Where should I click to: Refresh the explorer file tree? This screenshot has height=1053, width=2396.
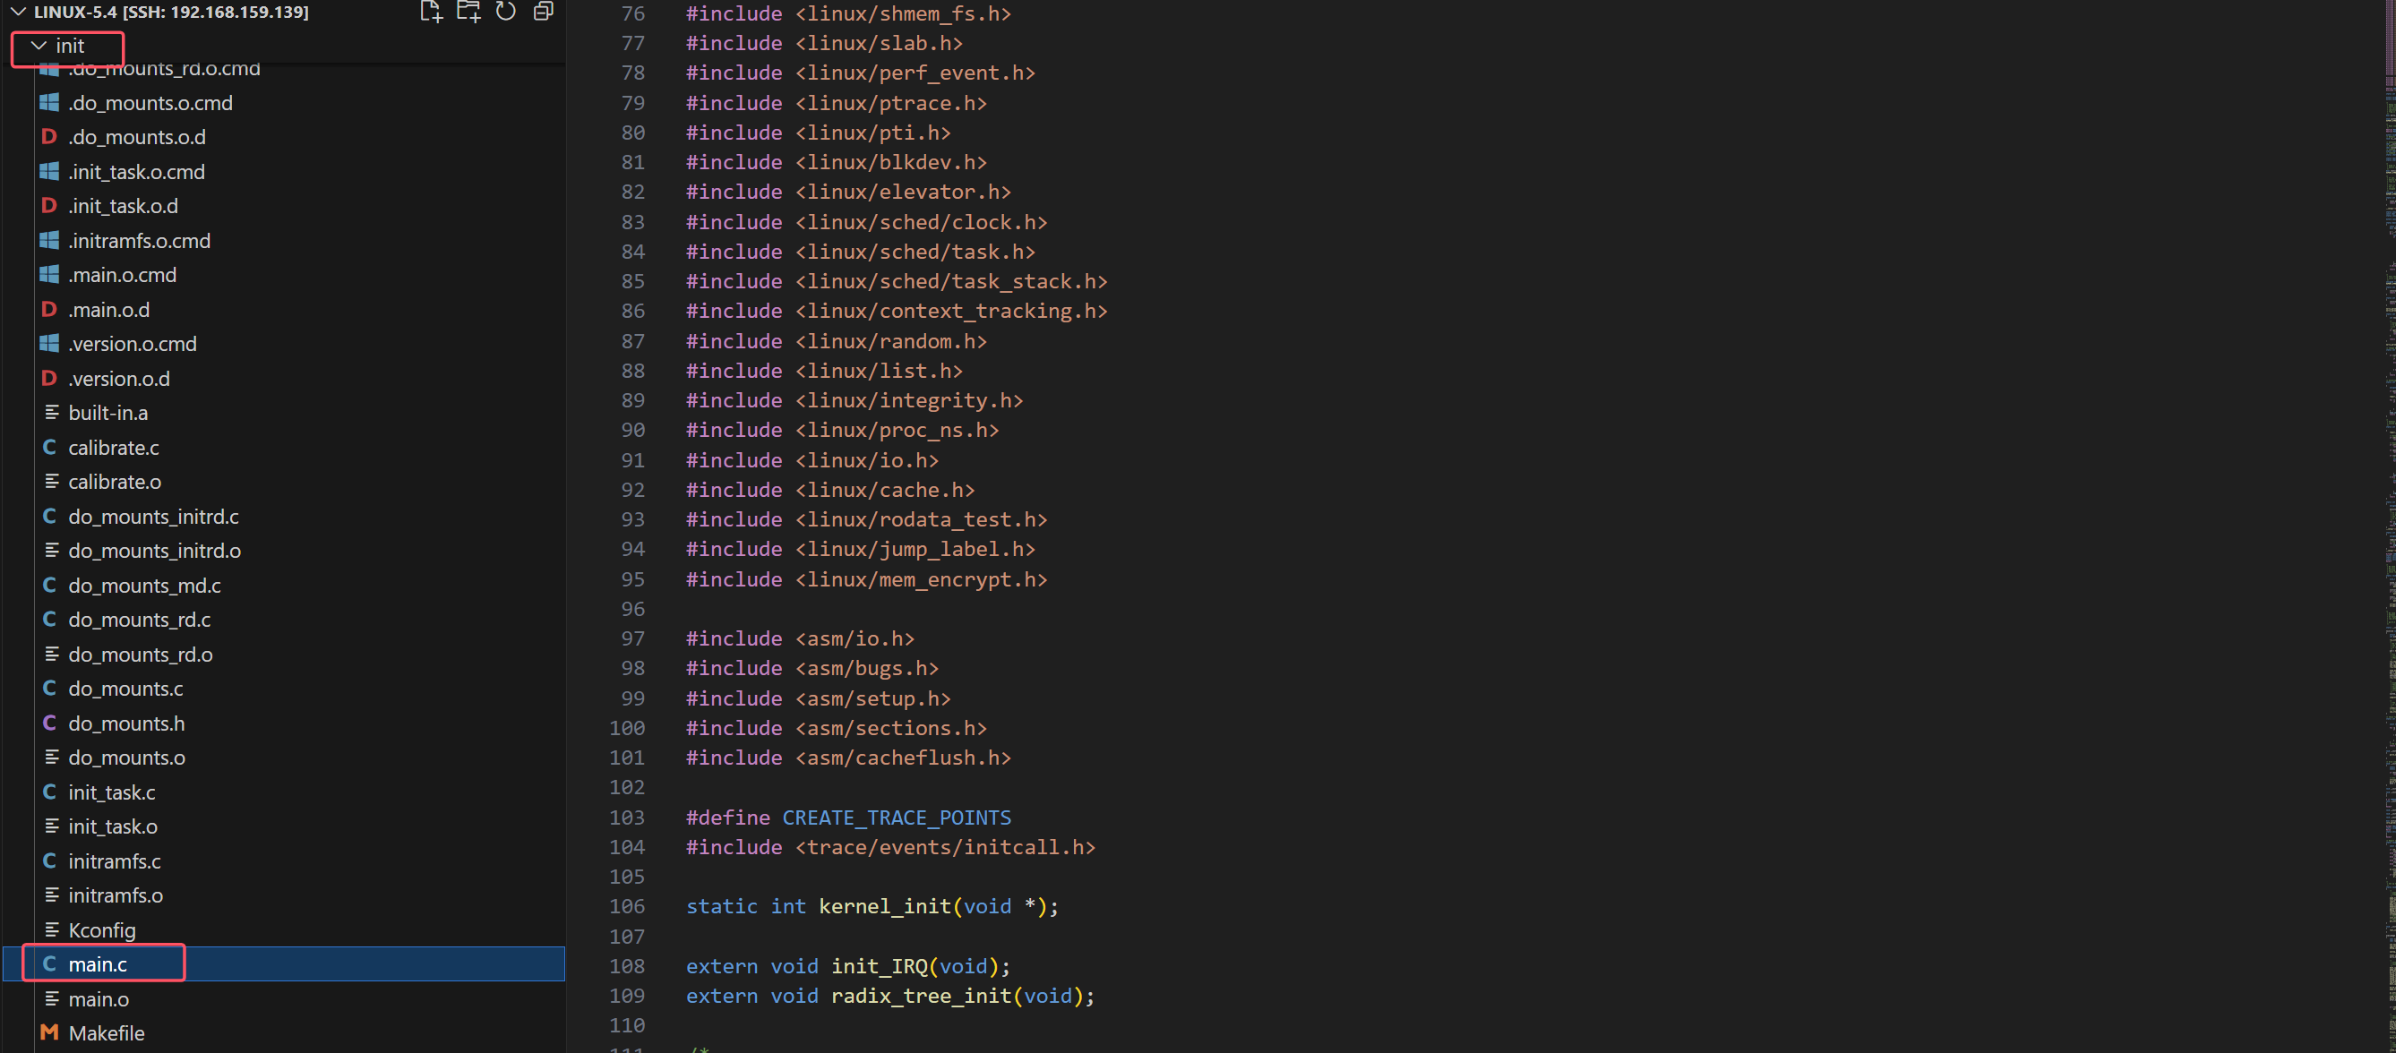coord(505,11)
